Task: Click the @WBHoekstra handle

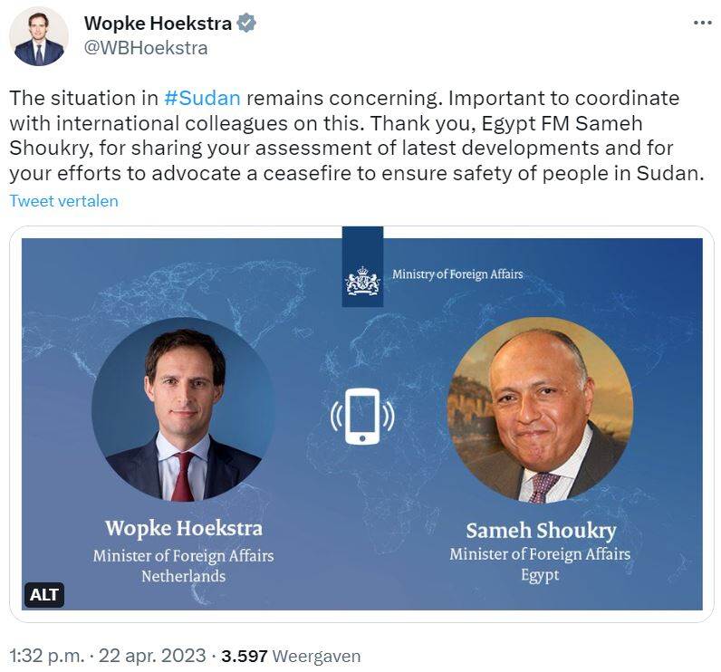Action: click(145, 48)
